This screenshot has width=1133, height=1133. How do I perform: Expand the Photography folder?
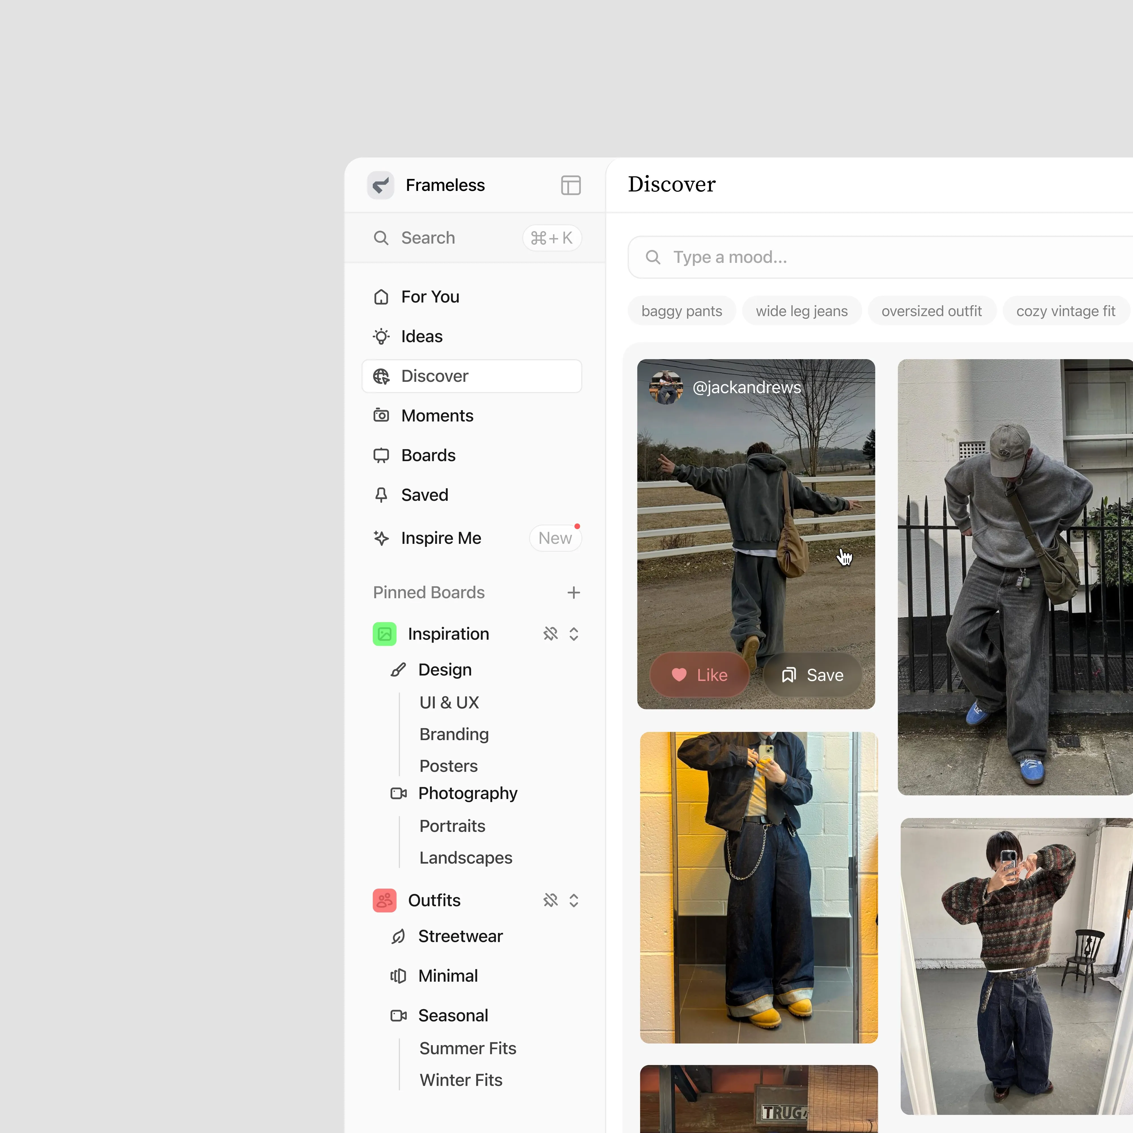(x=467, y=793)
